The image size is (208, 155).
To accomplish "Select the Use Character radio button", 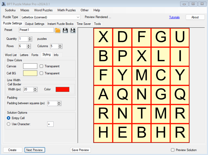I will 9,124.
